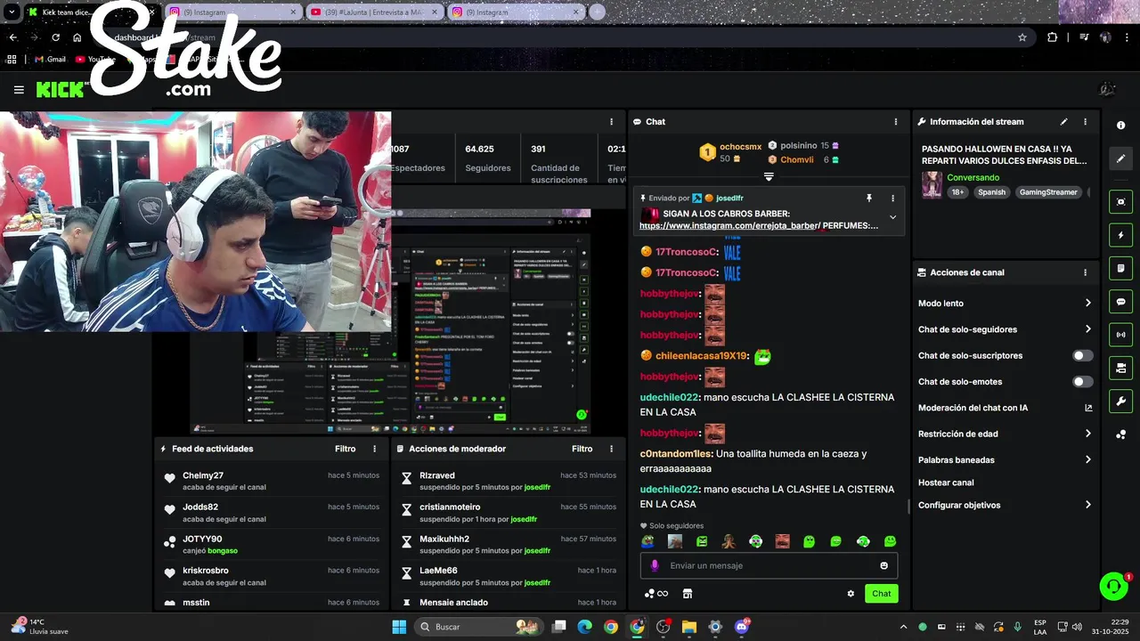1140x641 pixels.
Task: Collapse the chat leaderboard arrow
Action: pos(769,176)
